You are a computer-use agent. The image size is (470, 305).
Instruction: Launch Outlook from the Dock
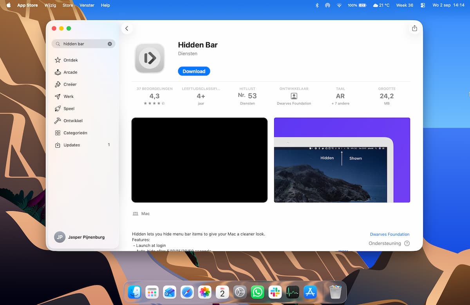click(x=169, y=292)
